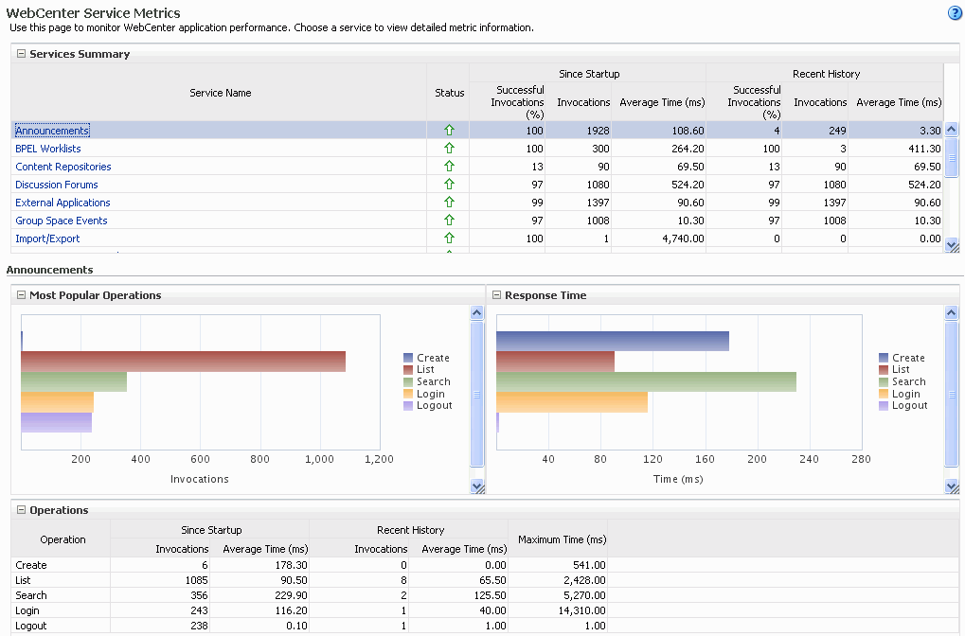Collapse the Services Summary section

click(20, 54)
